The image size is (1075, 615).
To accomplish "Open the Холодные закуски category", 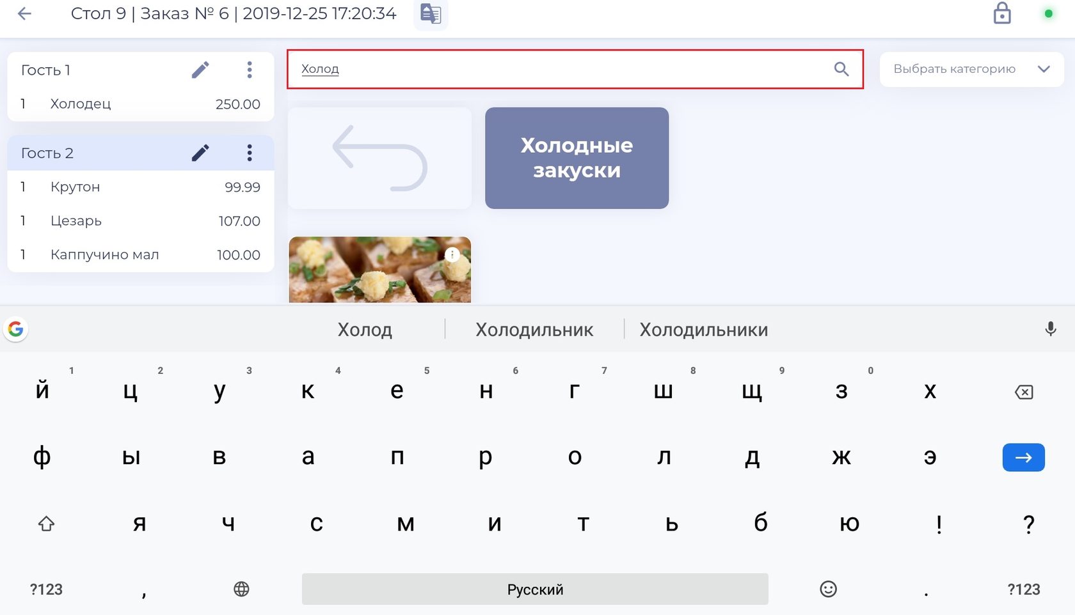I will click(577, 158).
